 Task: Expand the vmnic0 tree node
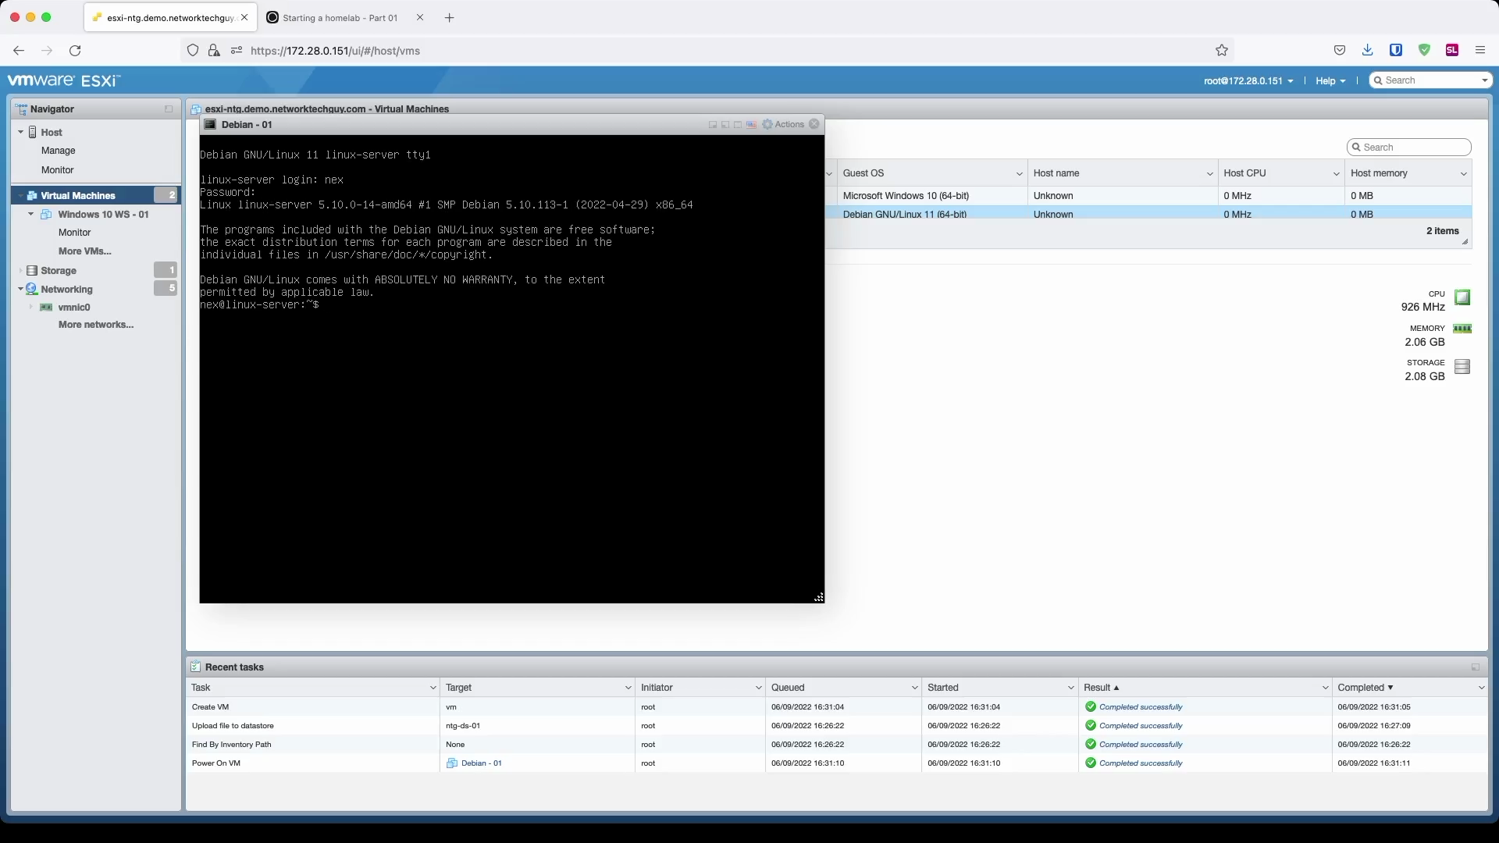(x=31, y=307)
